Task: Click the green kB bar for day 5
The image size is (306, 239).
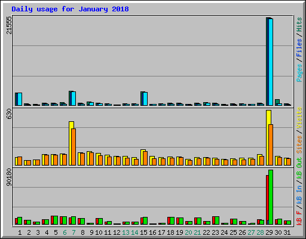Action: tap(56, 220)
